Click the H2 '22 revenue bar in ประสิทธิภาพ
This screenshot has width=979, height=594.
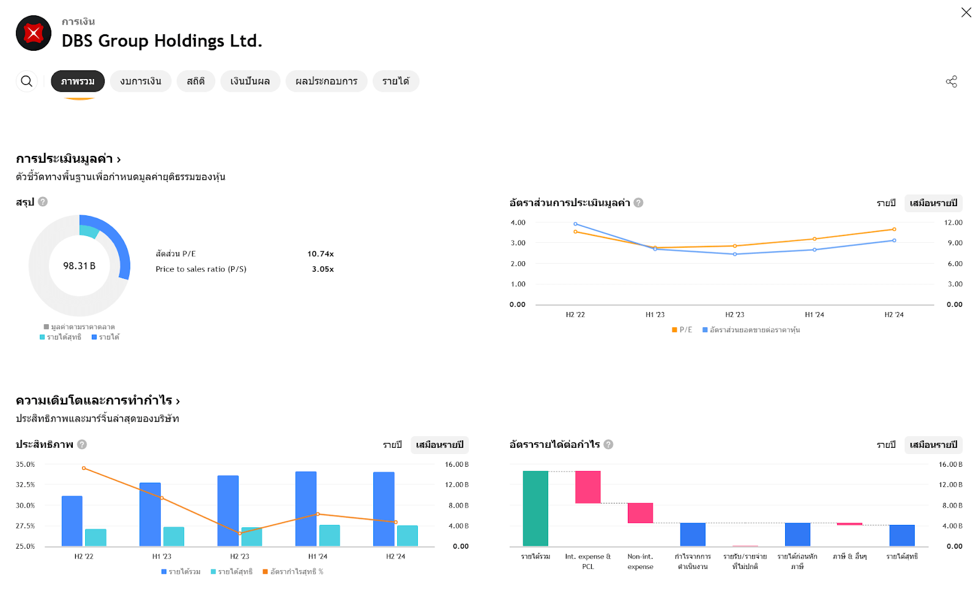(72, 521)
